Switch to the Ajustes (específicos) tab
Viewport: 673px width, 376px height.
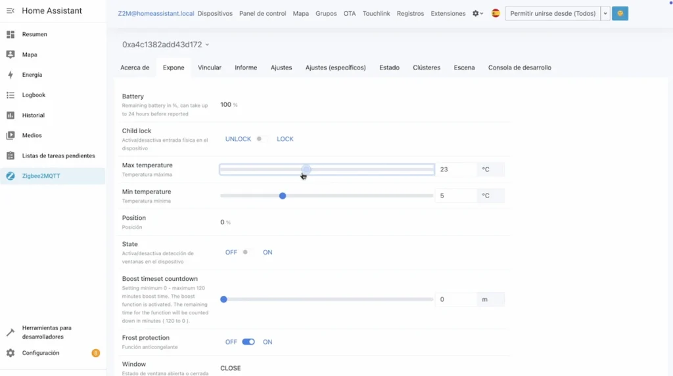click(x=335, y=68)
